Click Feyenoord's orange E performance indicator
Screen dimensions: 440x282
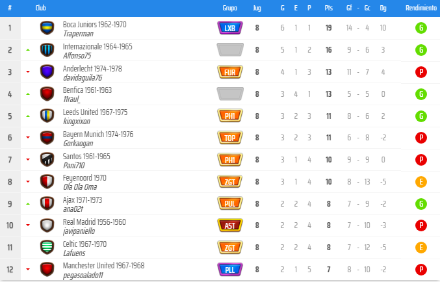(421, 182)
